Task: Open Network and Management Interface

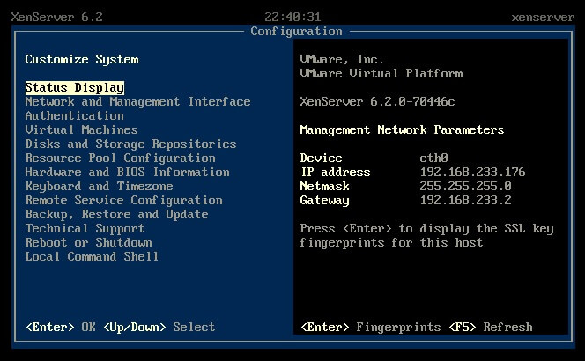Action: tap(137, 102)
